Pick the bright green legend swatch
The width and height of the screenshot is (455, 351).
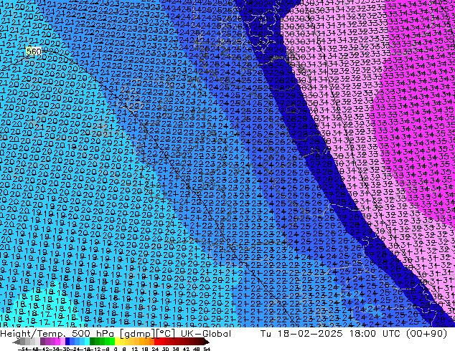[x=112, y=341]
